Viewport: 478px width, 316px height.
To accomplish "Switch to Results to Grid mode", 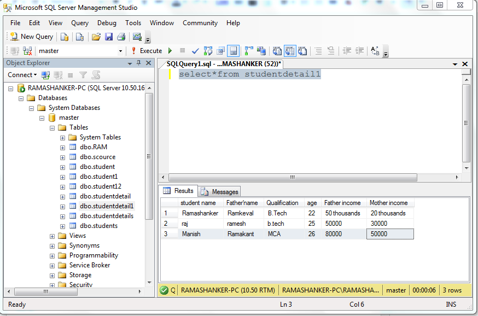I will pyautogui.click(x=290, y=51).
